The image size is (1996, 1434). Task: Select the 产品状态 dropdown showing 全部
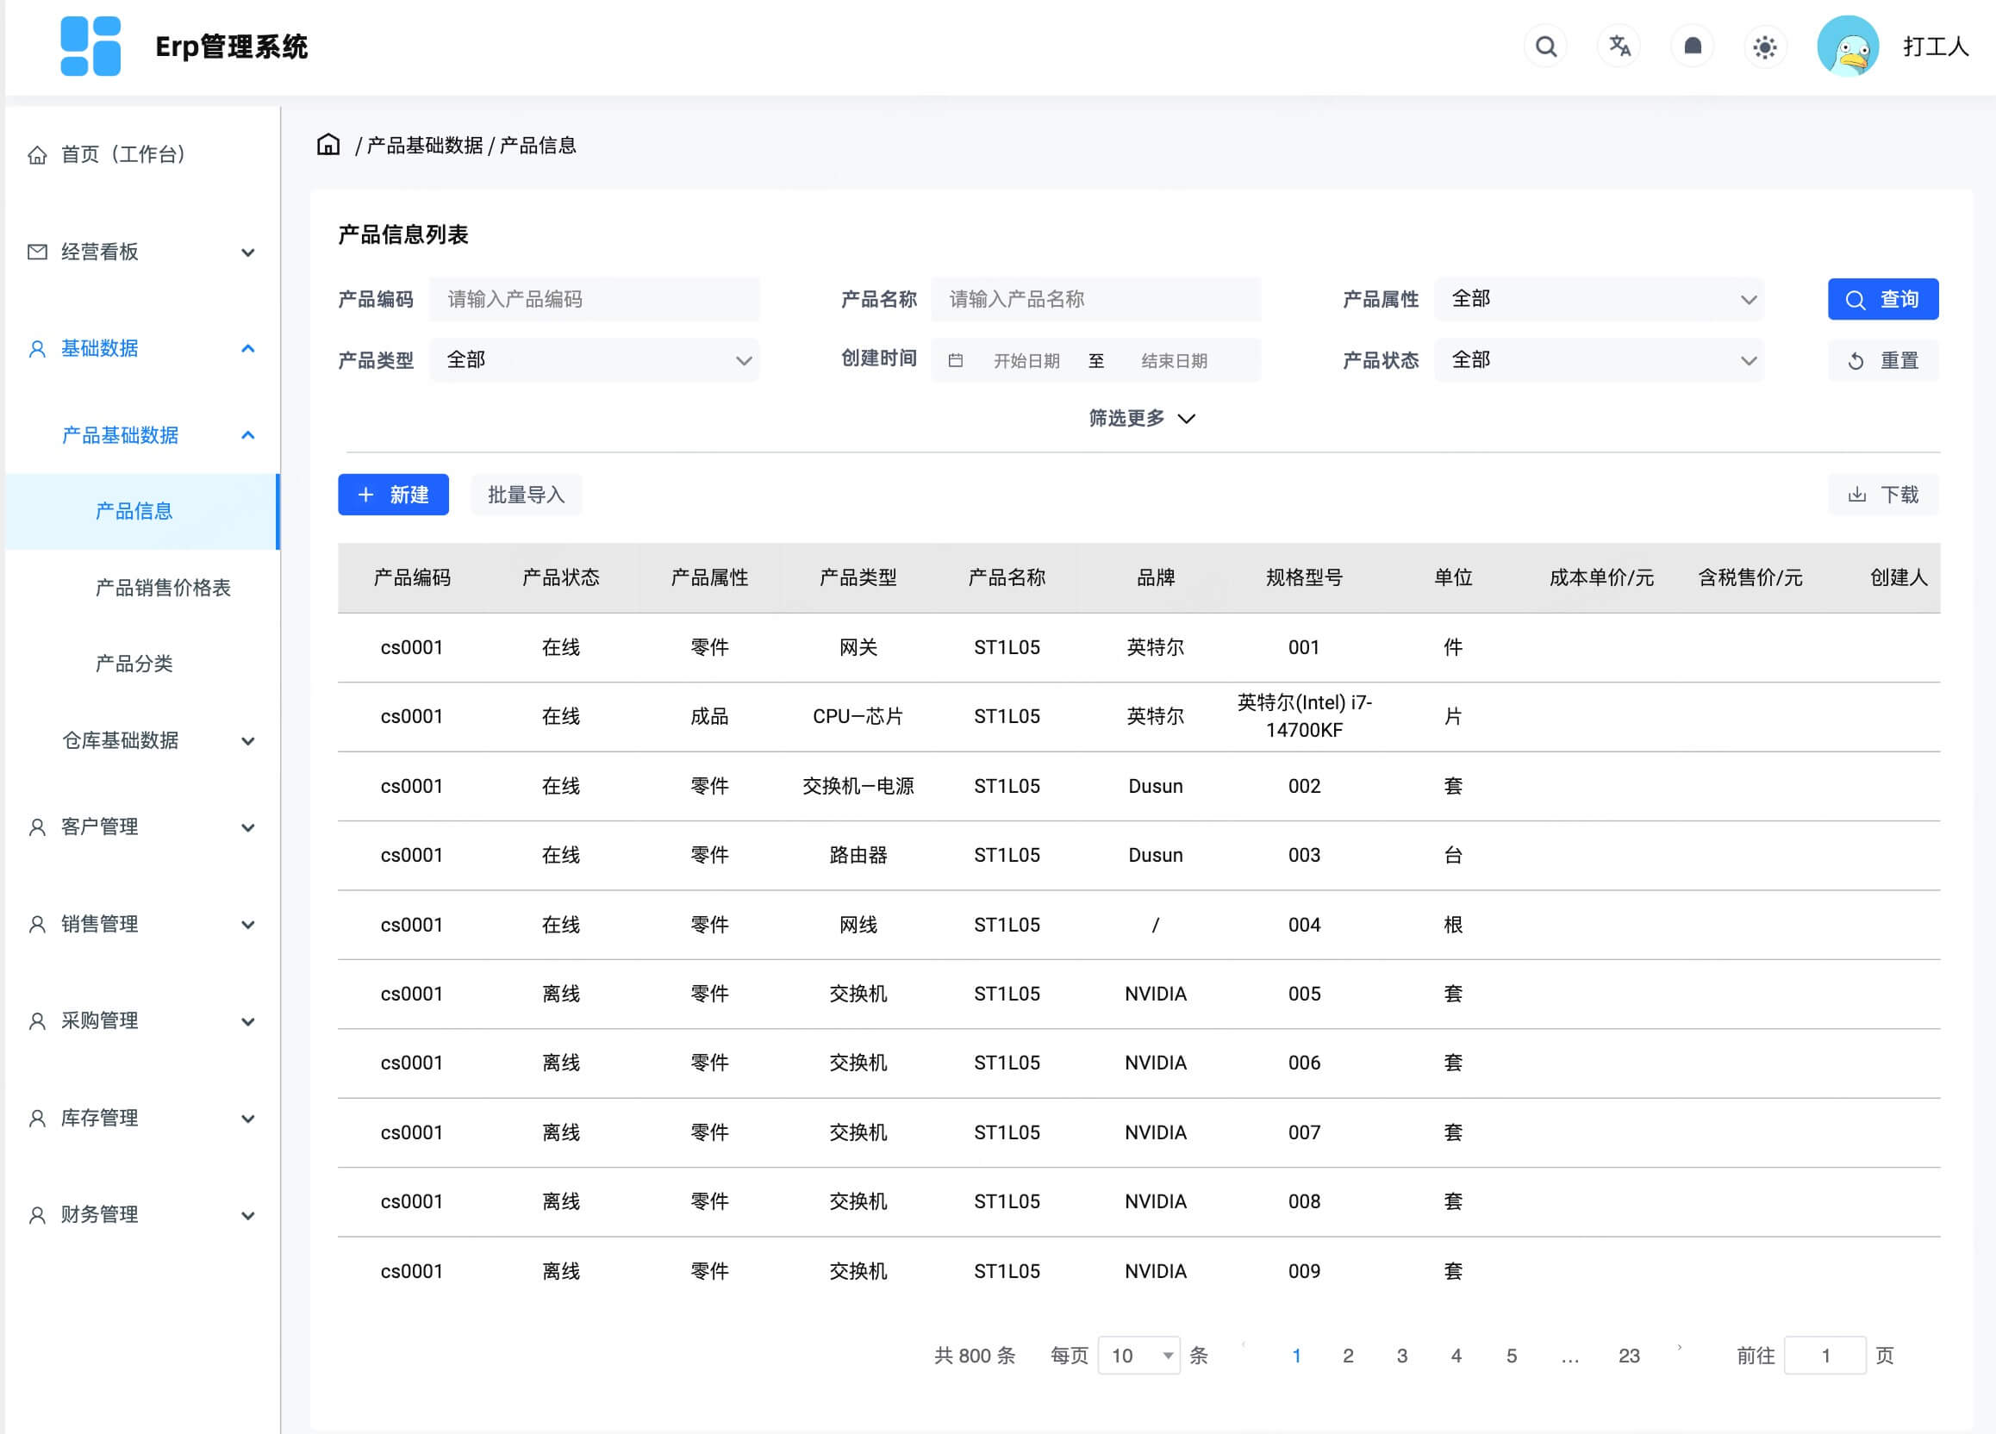point(1598,360)
